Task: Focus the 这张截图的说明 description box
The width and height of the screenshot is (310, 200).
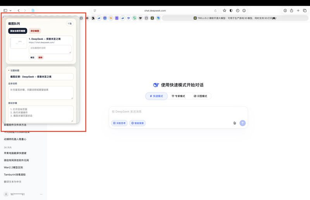Action: click(50, 50)
